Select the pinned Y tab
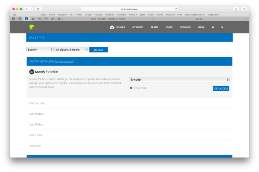 [13, 19]
